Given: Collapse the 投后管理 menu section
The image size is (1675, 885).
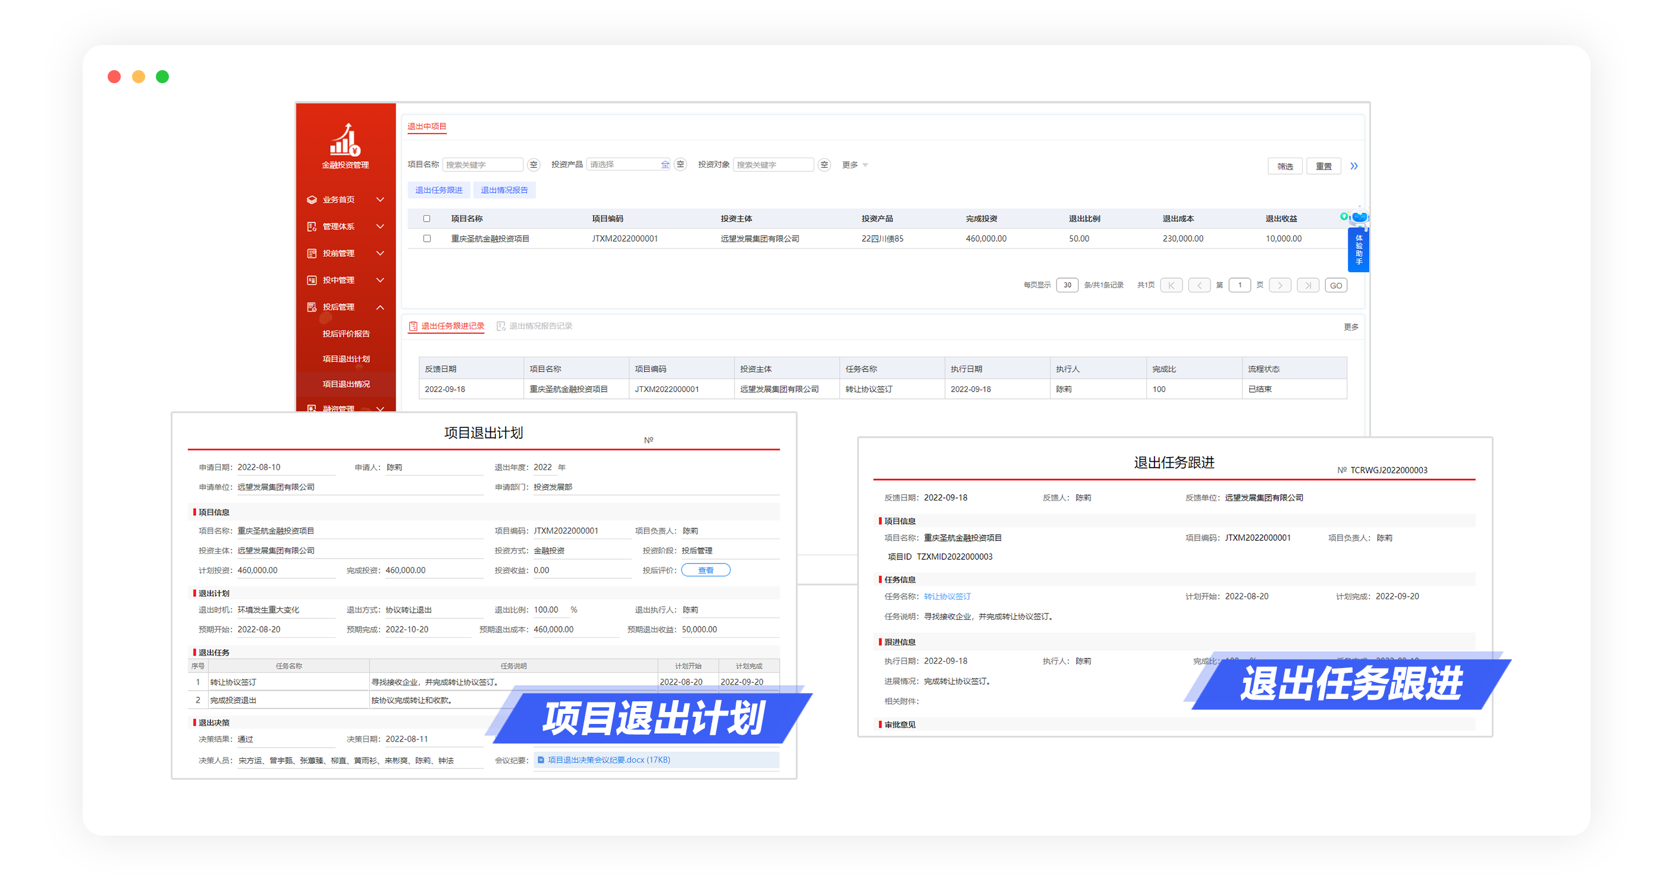Looking at the screenshot, I should [381, 308].
